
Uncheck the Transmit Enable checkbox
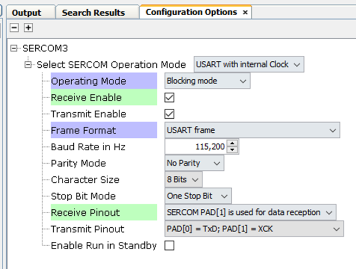pyautogui.click(x=169, y=114)
